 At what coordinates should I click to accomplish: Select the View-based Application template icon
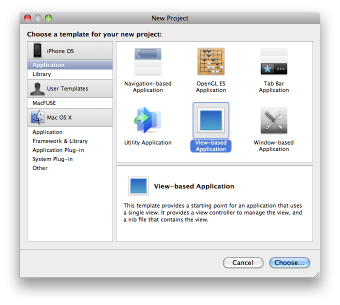[x=211, y=120]
